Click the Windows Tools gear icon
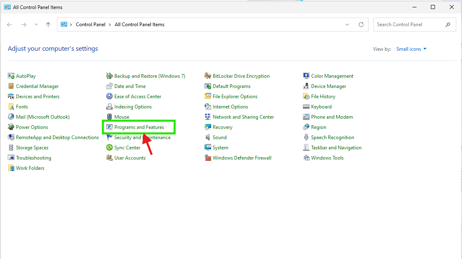Viewport: 462px width, 259px height. coord(306,158)
